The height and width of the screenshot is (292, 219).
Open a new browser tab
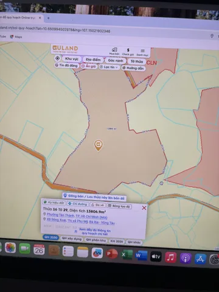48,18
